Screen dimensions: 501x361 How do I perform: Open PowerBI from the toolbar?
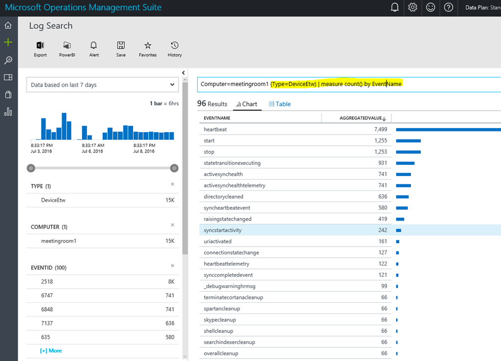click(67, 45)
